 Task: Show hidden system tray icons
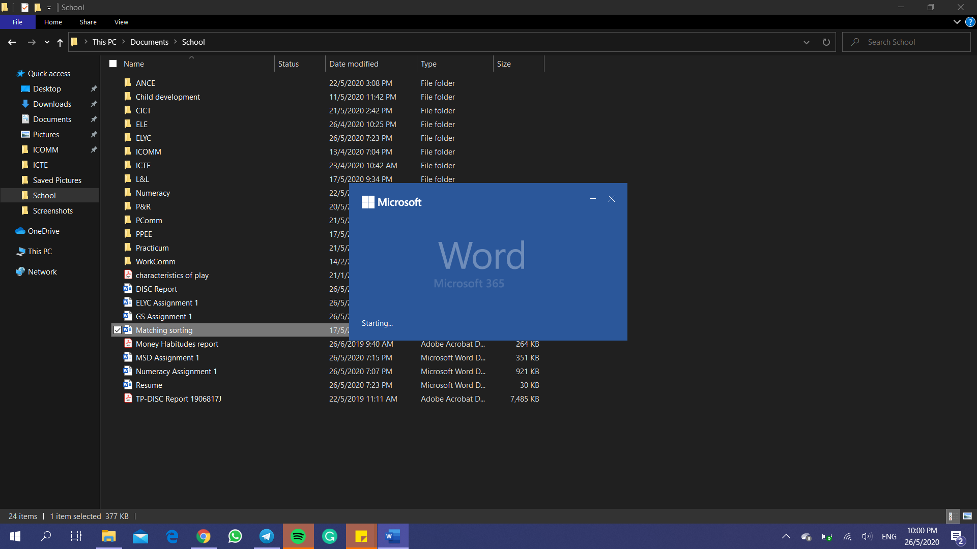coord(786,537)
